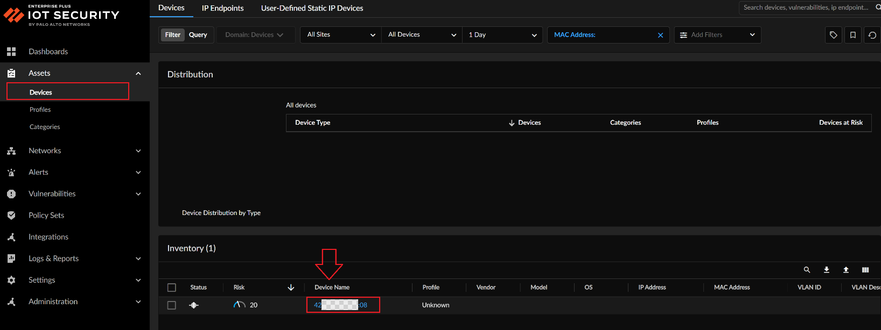The height and width of the screenshot is (330, 881).
Task: Open User-Defined Static IP Devices tab
Action: (312, 8)
